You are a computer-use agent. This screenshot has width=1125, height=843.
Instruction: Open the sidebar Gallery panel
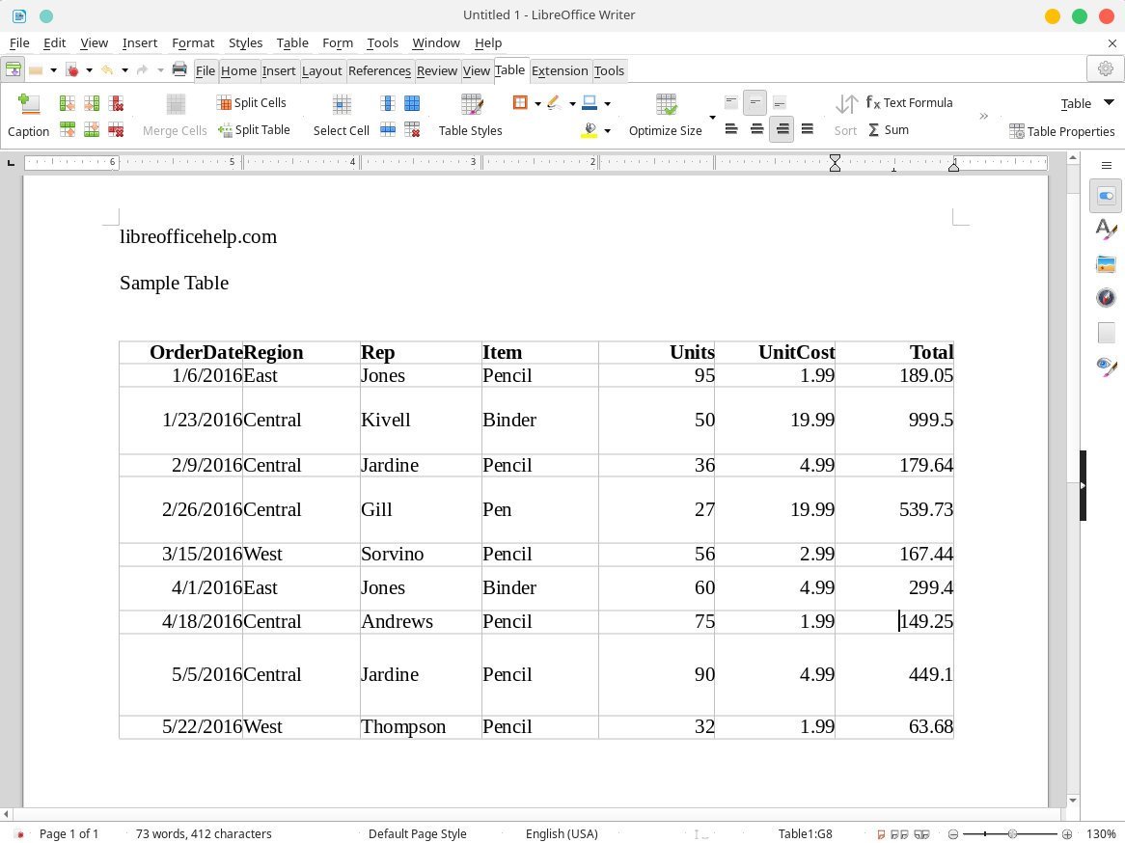click(1106, 264)
